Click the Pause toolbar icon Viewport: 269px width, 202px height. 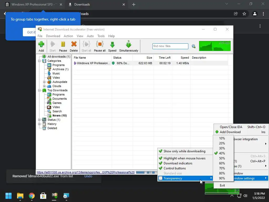(x=63, y=46)
